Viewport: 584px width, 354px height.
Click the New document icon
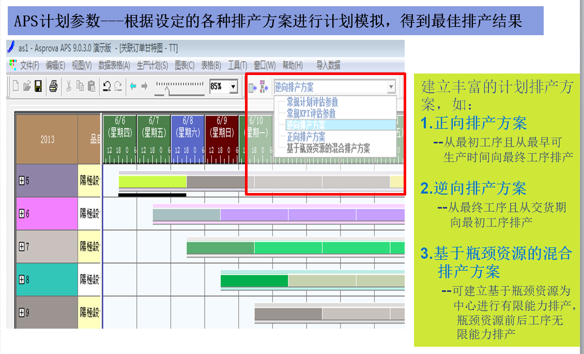(16, 87)
